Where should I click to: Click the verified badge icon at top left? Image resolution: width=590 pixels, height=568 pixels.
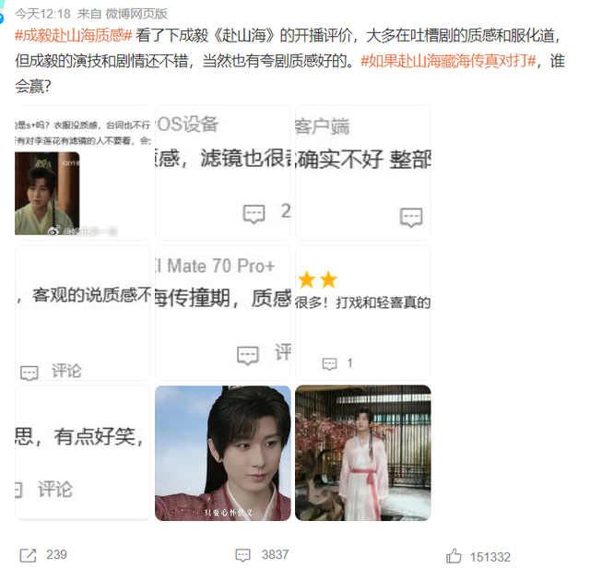[x=1, y=18]
